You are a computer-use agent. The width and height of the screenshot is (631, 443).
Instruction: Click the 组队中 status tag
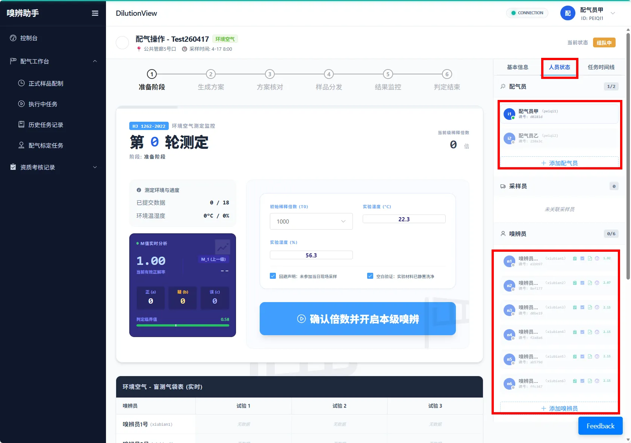[604, 43]
